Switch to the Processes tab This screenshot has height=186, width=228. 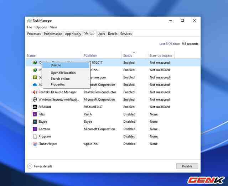[x=34, y=34]
